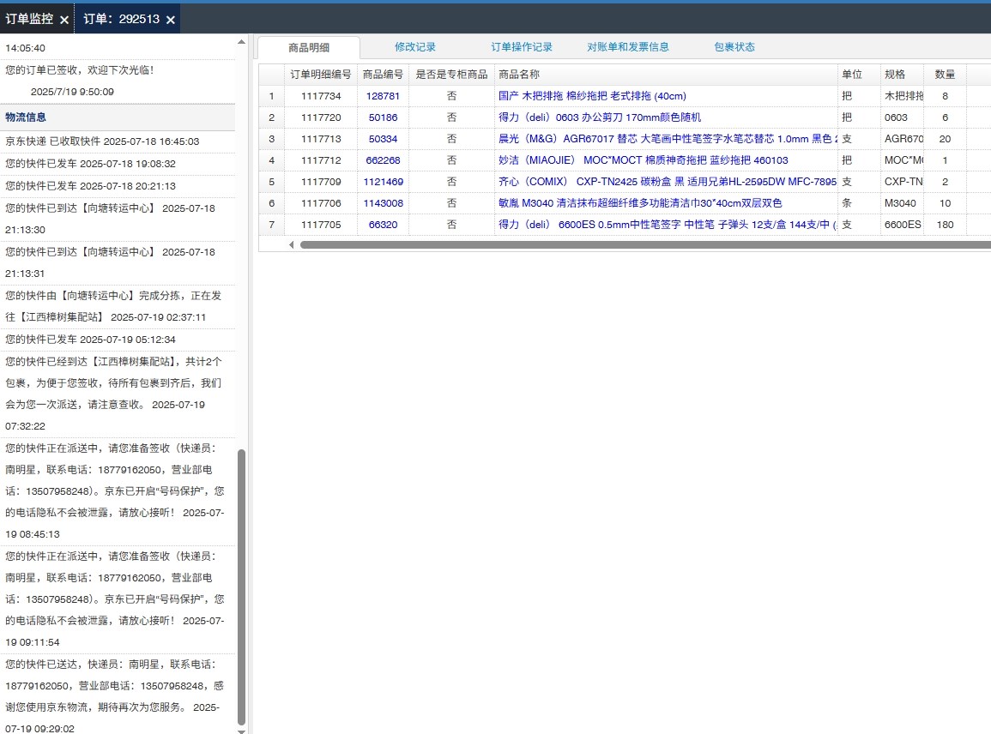Click the 您的订单已签收 message

click(x=80, y=70)
